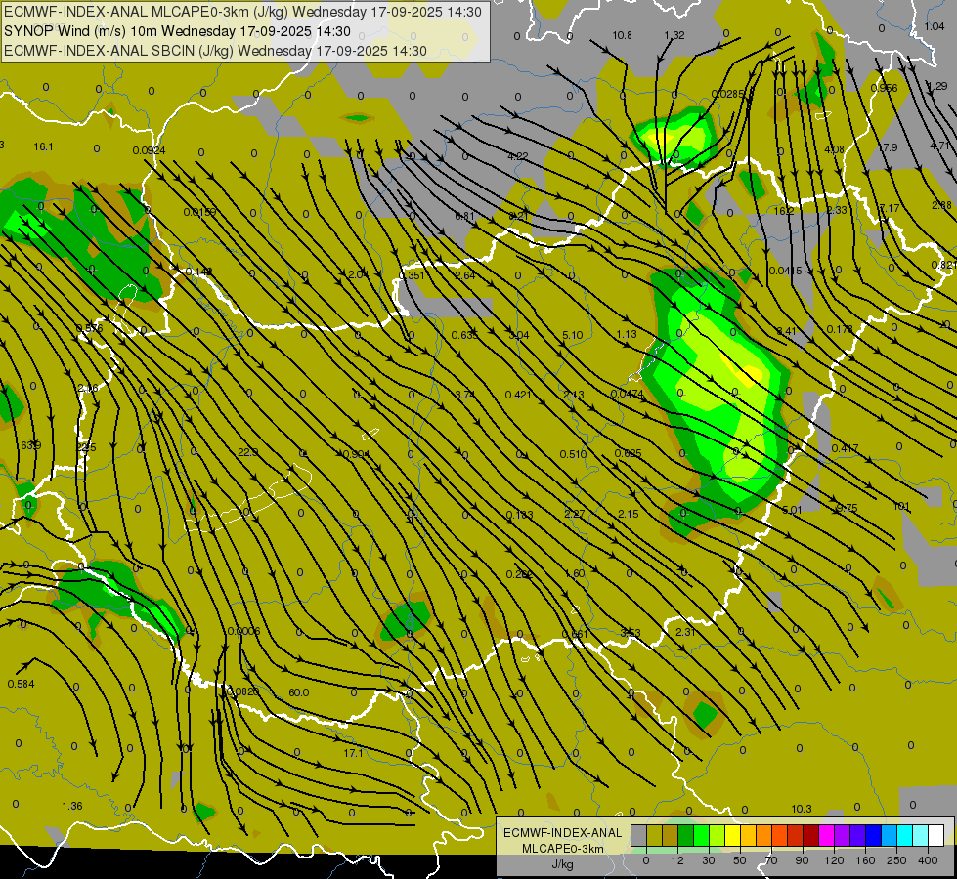This screenshot has width=957, height=879.
Task: Click the map value '22.9'
Action: [x=247, y=452]
